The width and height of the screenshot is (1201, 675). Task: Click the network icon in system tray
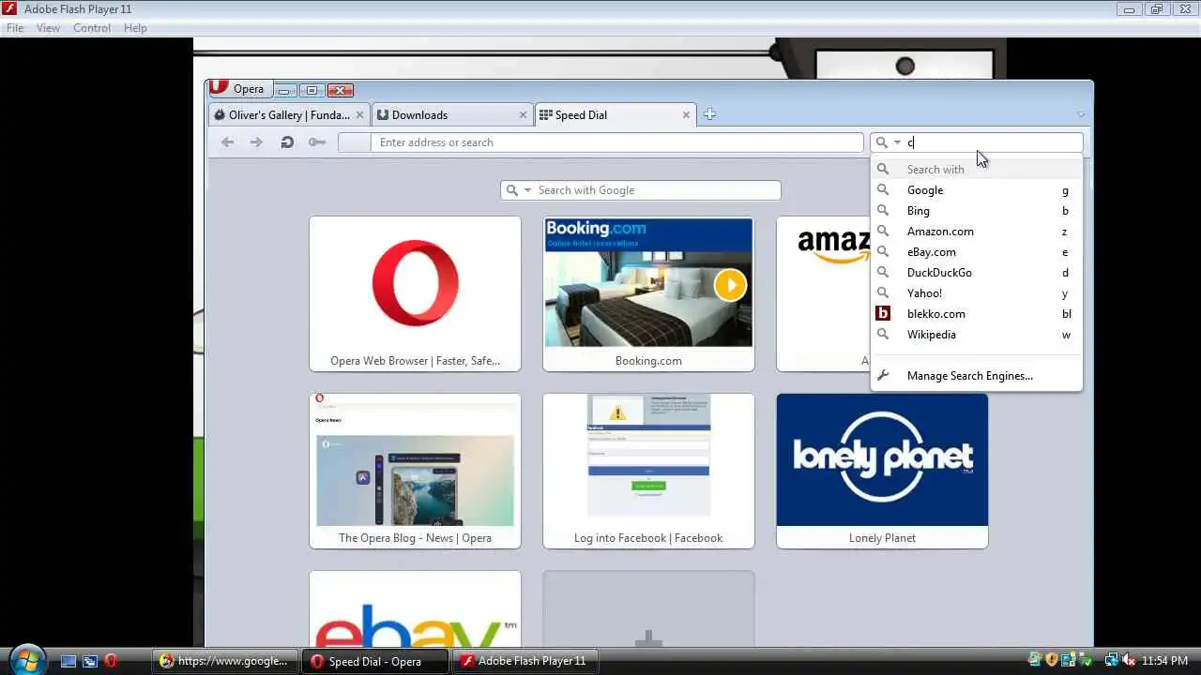pos(1111,661)
